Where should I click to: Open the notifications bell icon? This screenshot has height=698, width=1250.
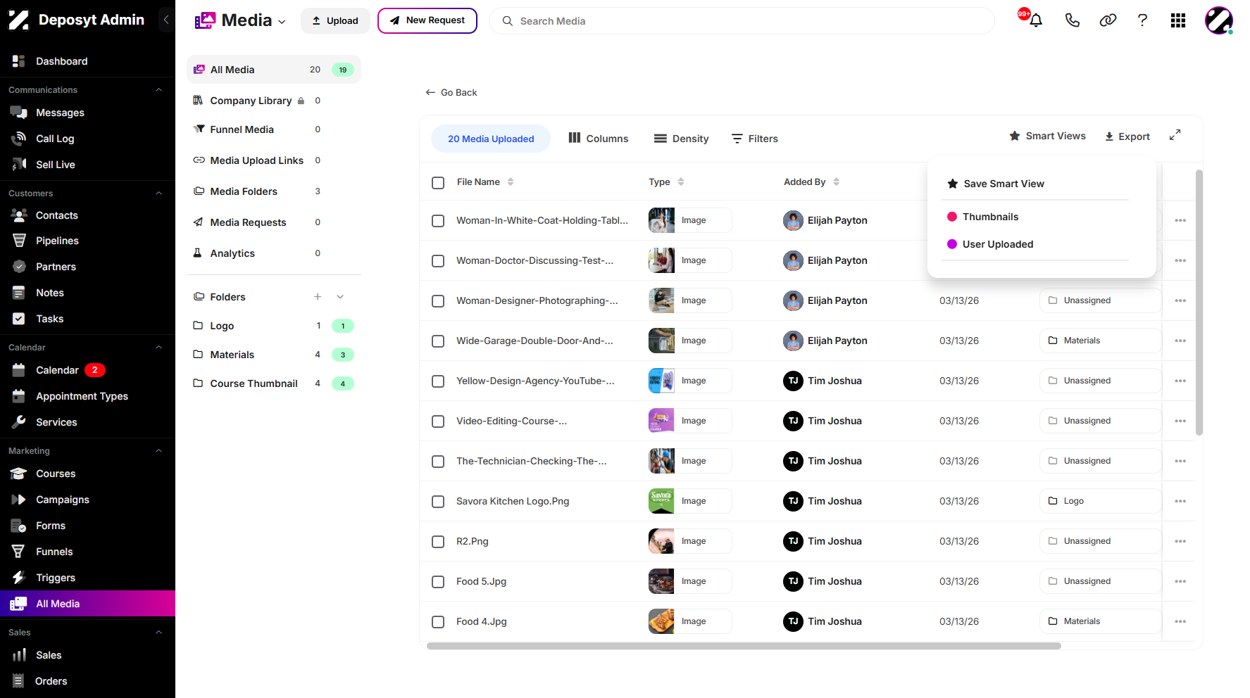click(1035, 20)
